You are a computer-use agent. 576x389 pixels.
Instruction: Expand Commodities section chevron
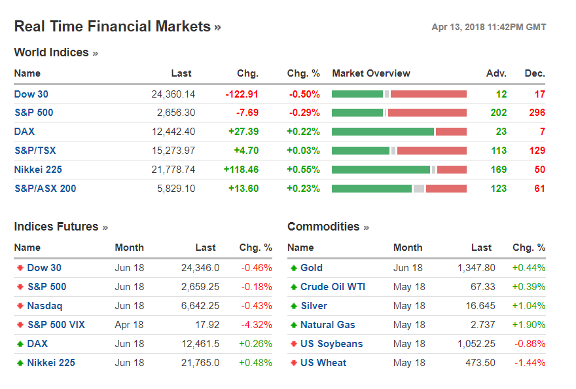coord(366,227)
